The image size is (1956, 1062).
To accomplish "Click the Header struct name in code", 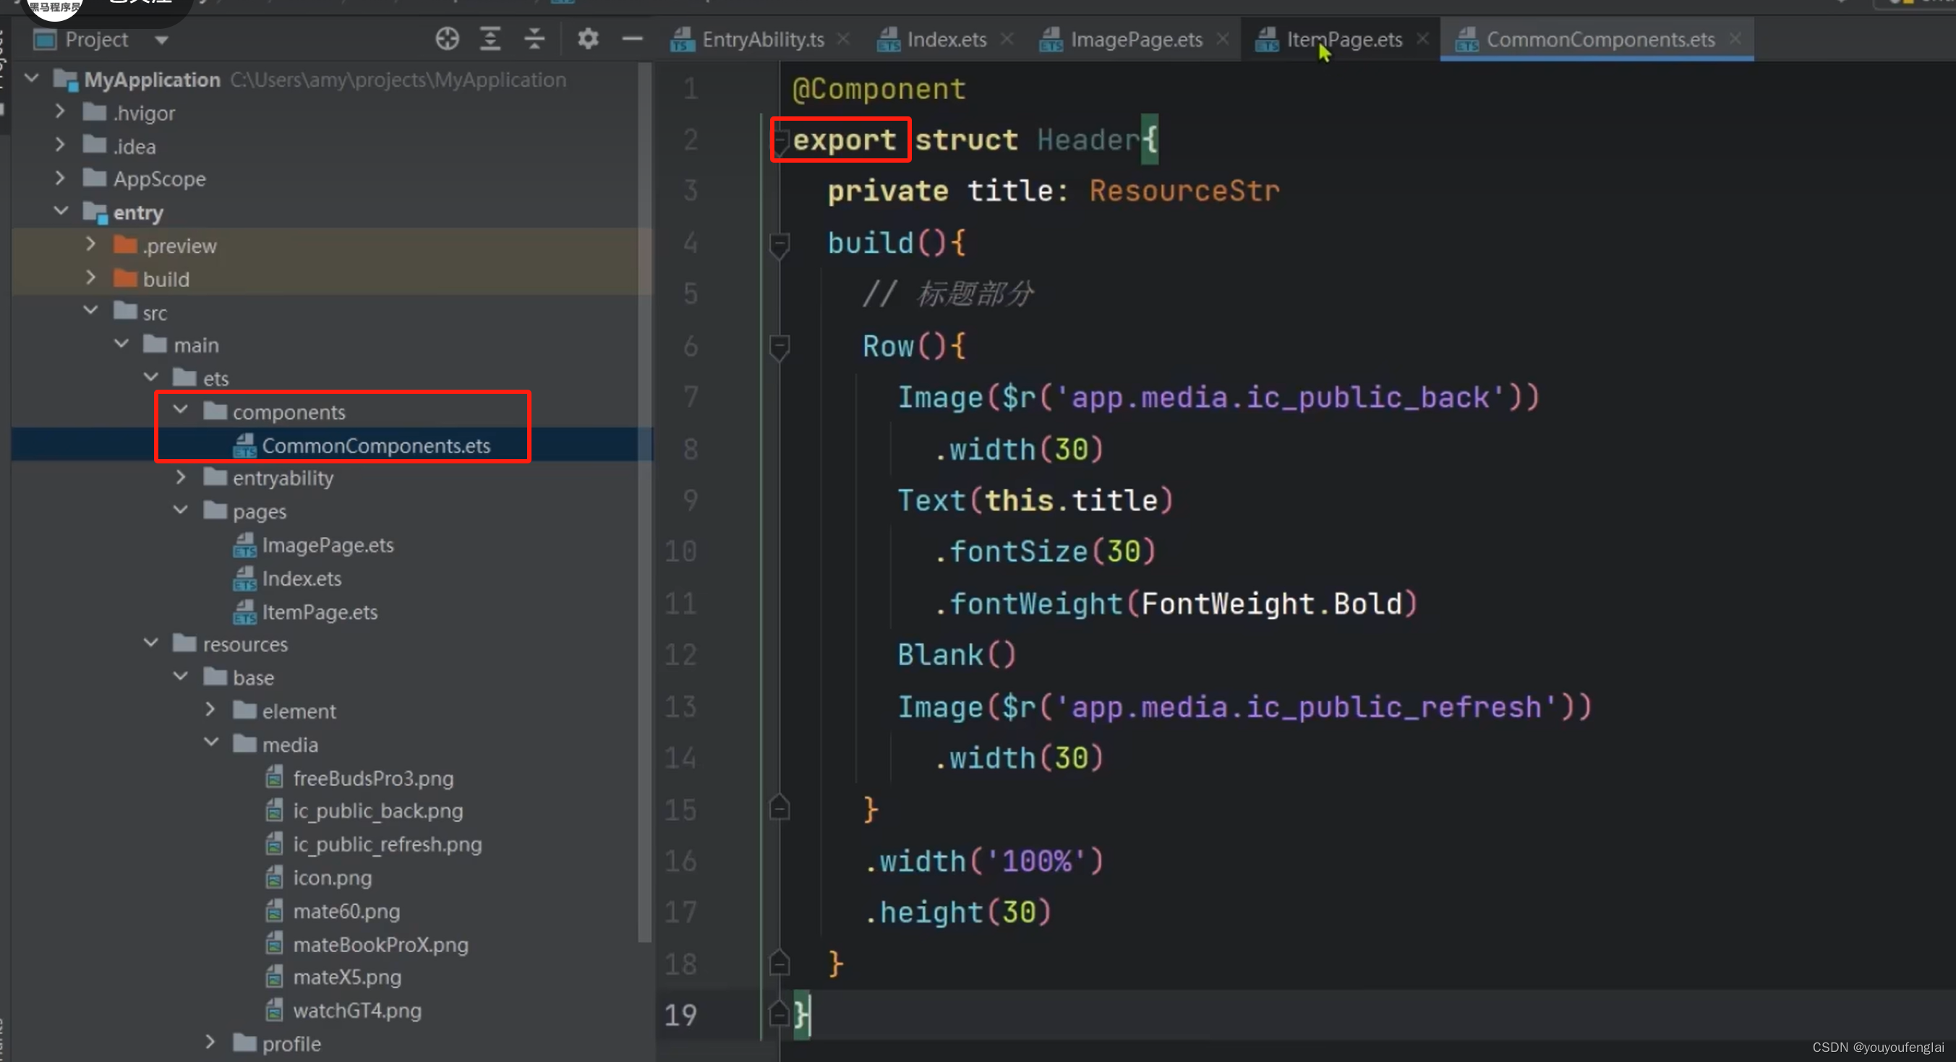I will [x=1089, y=140].
